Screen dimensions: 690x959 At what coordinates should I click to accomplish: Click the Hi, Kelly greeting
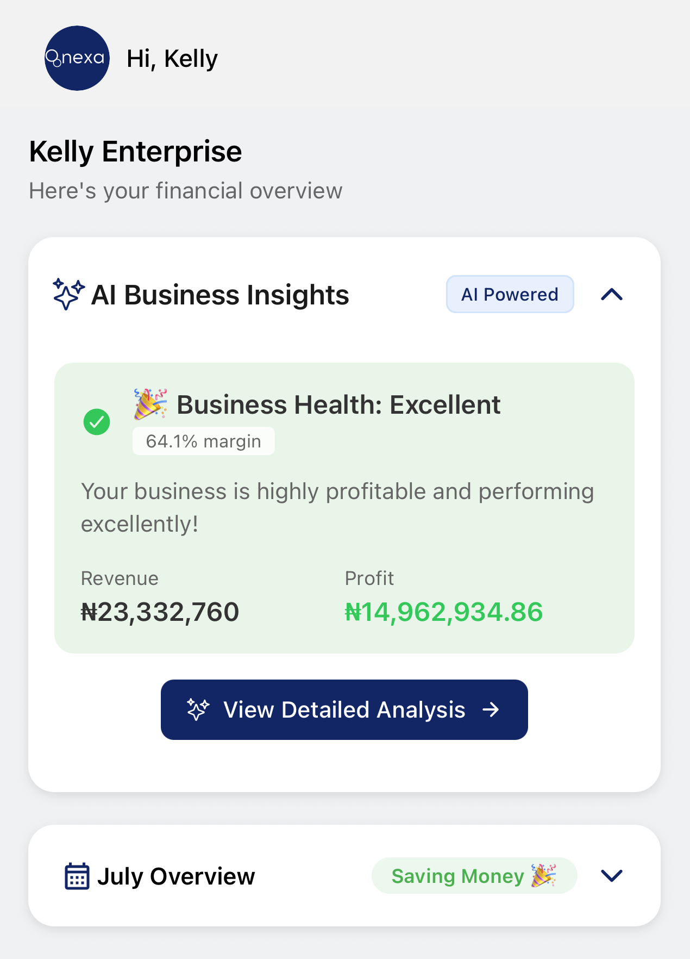pyautogui.click(x=172, y=59)
